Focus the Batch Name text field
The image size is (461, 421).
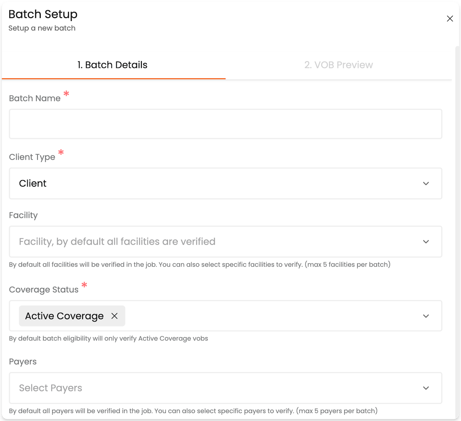(226, 124)
